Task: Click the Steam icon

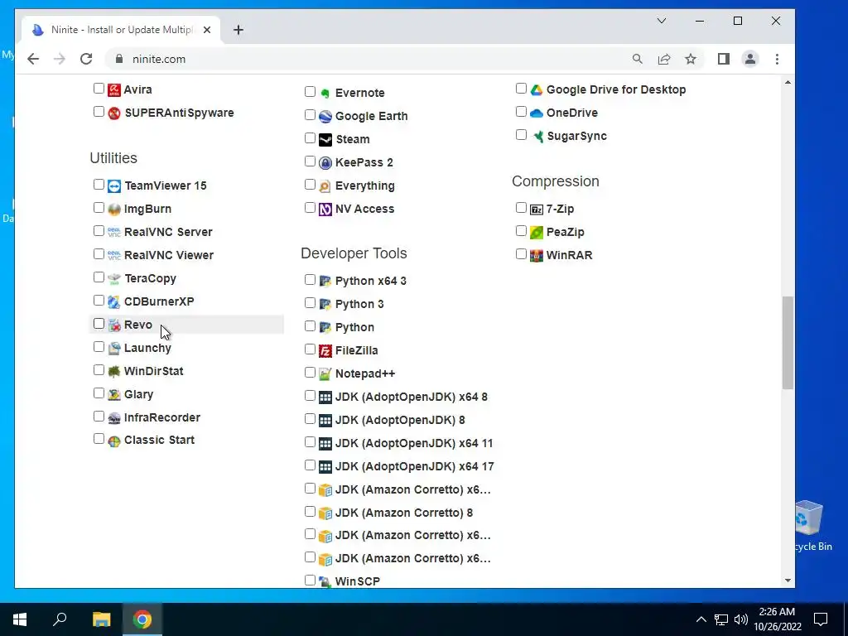Action: click(325, 139)
